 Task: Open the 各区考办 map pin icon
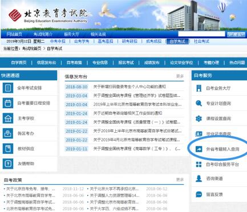8,133
